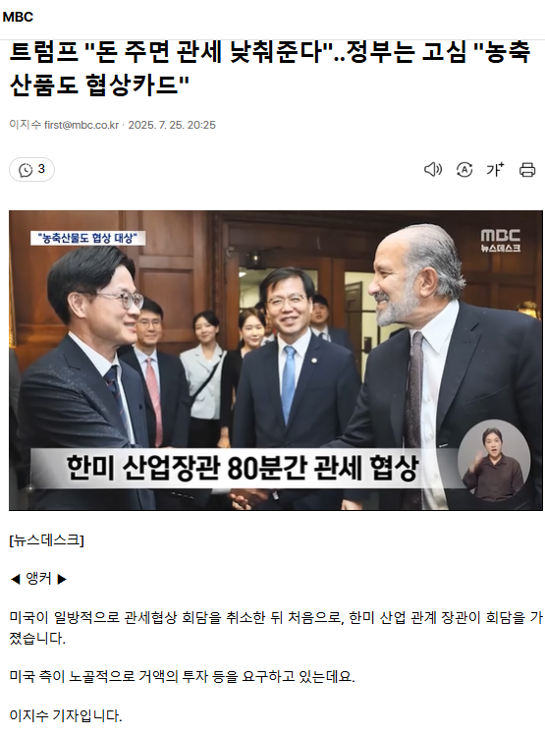
Task: Click paragraph starting 미국이 일방적으로 관세협상
Action: 276,628
